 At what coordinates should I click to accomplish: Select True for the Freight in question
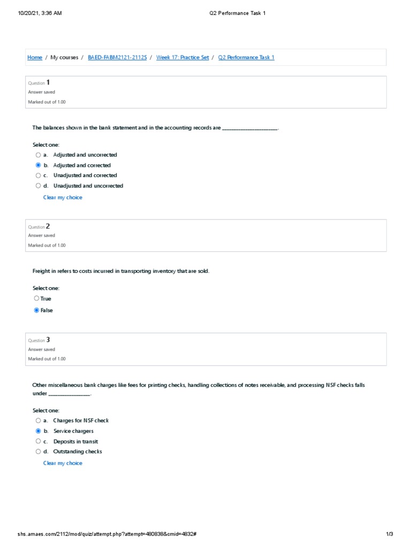pos(36,299)
